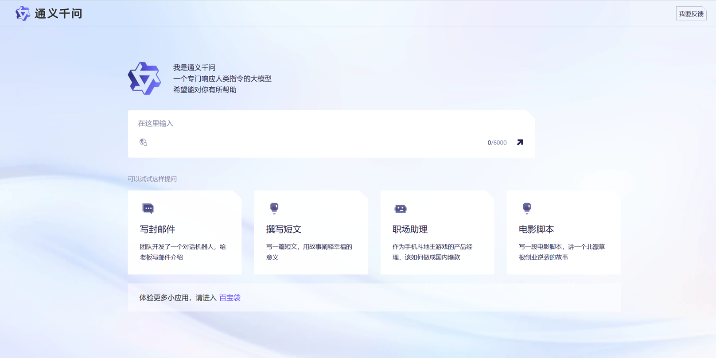The height and width of the screenshot is (358, 716).
Task: Open the 百宝袋 link
Action: click(230, 298)
